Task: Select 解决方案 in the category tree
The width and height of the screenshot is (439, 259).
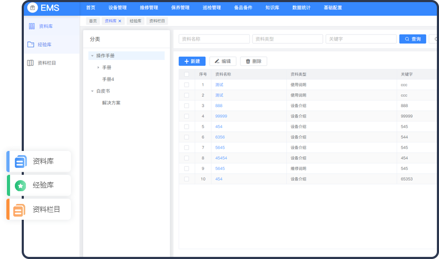Action: [111, 103]
